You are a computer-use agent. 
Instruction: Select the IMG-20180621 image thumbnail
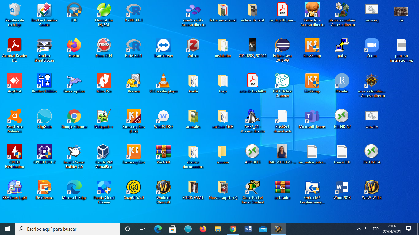[282, 152]
